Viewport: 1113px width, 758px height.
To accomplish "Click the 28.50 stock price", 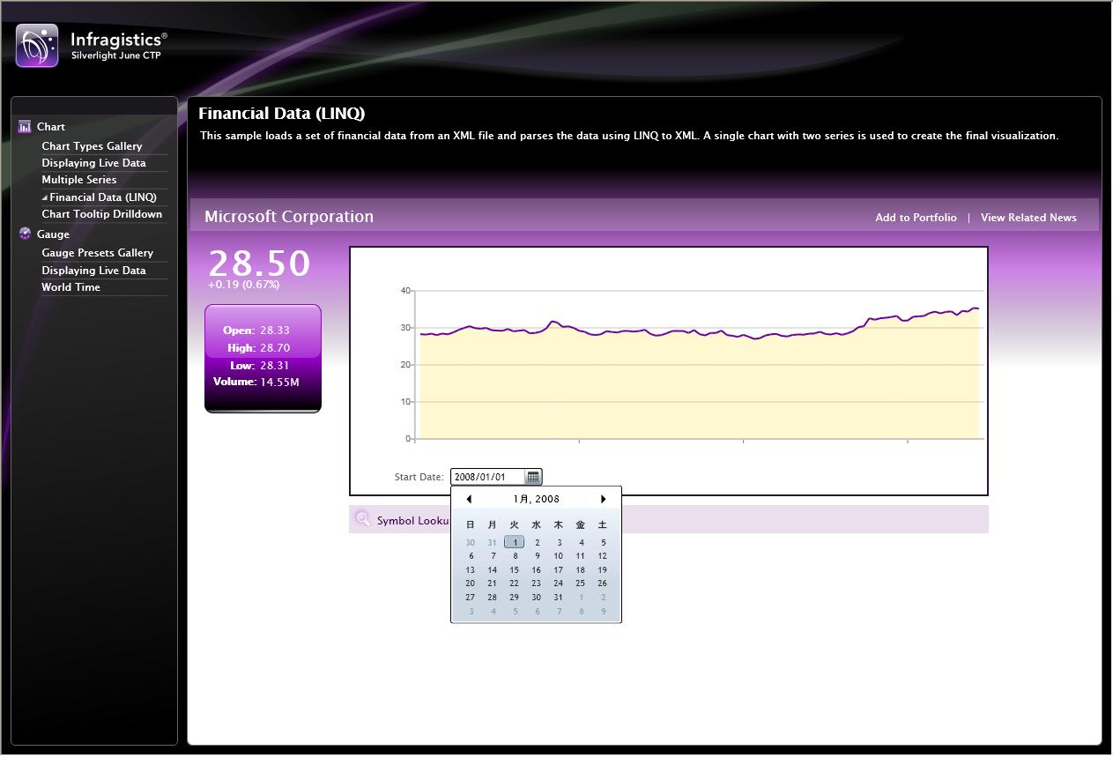I will pyautogui.click(x=259, y=263).
